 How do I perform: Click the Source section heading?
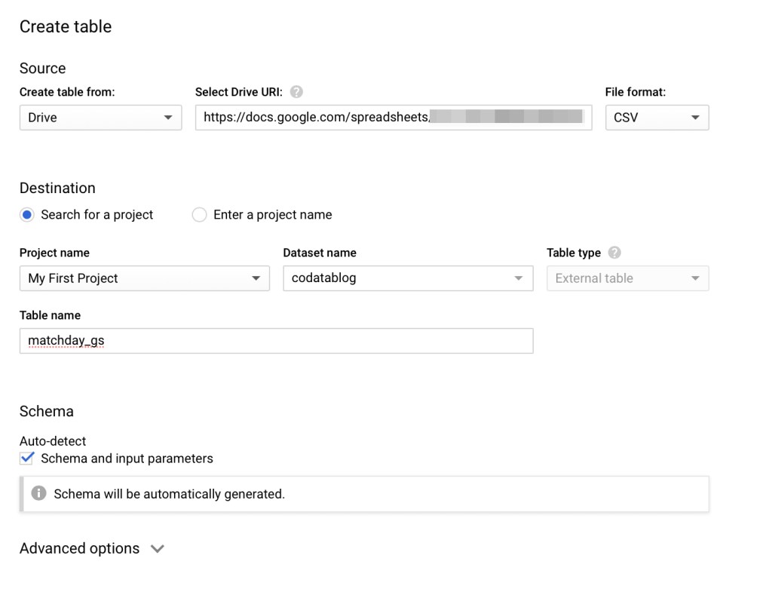click(42, 69)
